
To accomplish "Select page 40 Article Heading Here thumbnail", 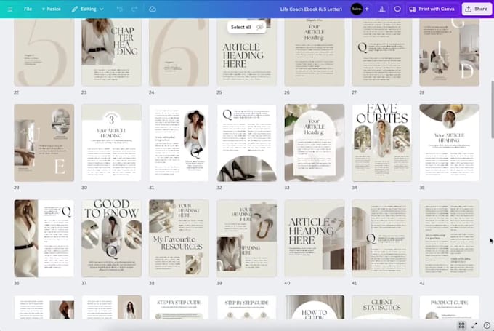I will (315, 238).
